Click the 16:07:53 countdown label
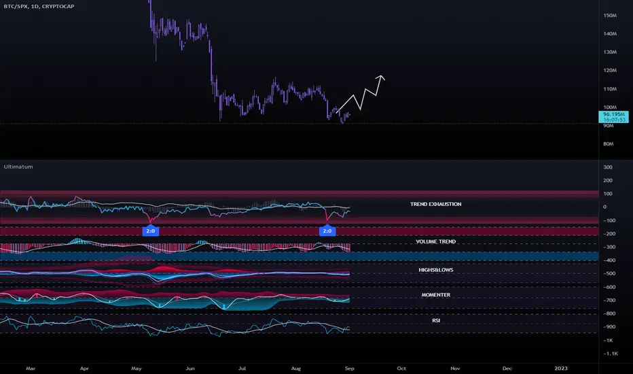 point(613,120)
